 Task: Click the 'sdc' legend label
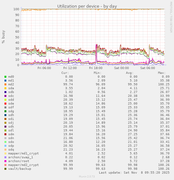tap(11, 96)
